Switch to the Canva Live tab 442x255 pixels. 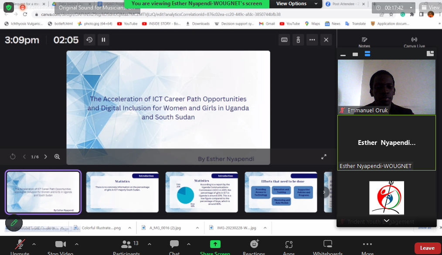[x=414, y=42]
